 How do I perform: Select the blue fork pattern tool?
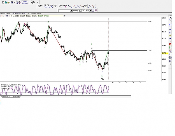click(90, 6)
